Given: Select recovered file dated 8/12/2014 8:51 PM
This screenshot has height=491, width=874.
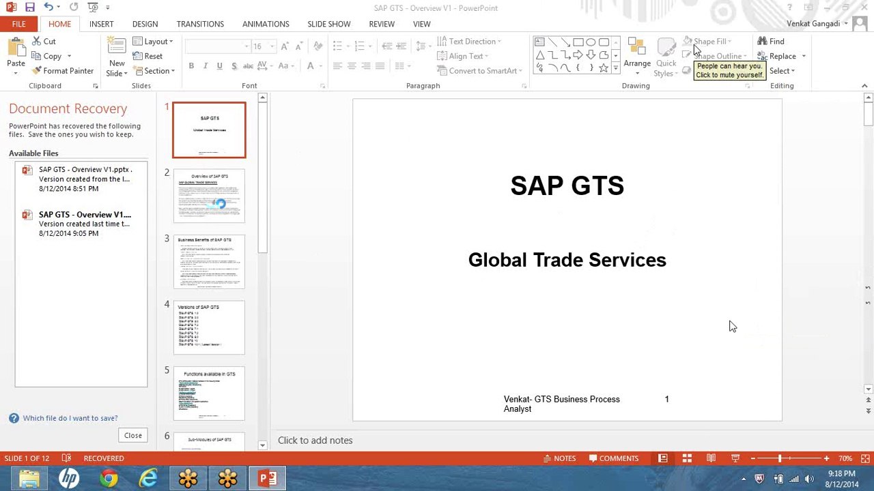Looking at the screenshot, I should point(81,179).
